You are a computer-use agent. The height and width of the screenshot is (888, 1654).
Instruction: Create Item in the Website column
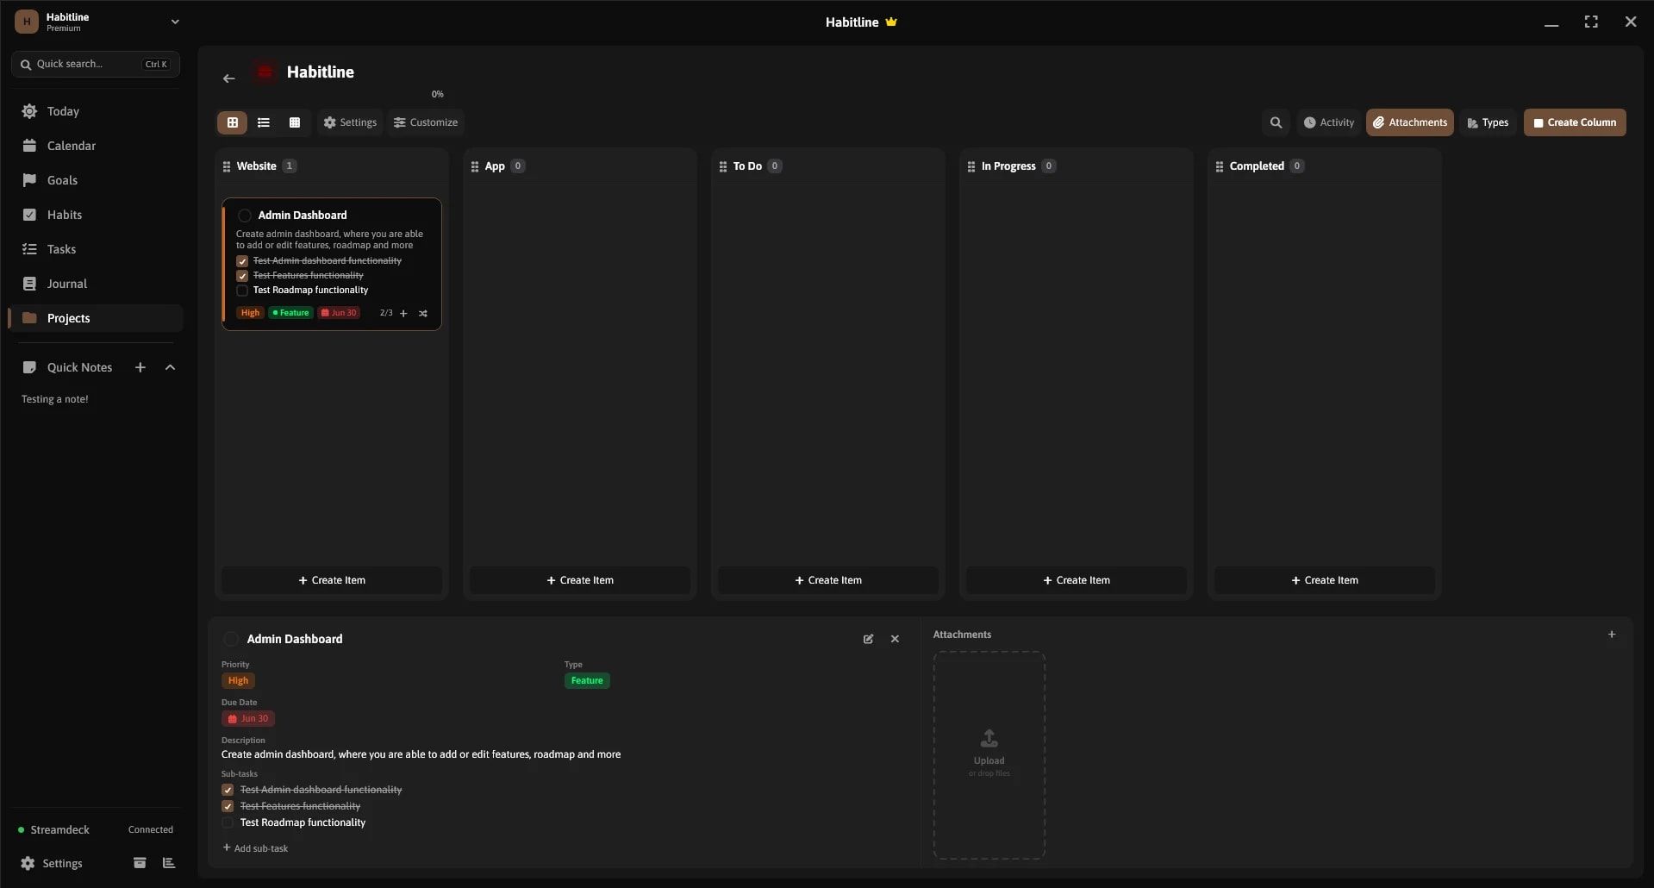point(332,580)
